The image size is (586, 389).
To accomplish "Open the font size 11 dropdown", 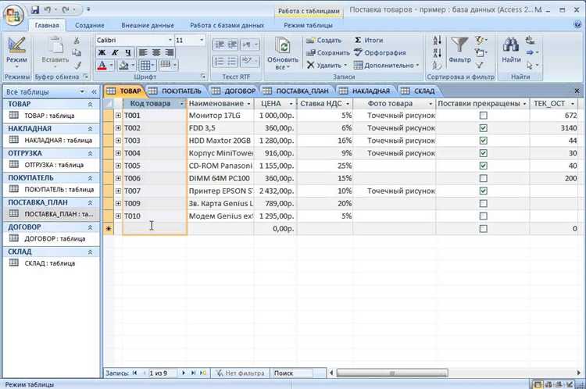I will pyautogui.click(x=202, y=40).
